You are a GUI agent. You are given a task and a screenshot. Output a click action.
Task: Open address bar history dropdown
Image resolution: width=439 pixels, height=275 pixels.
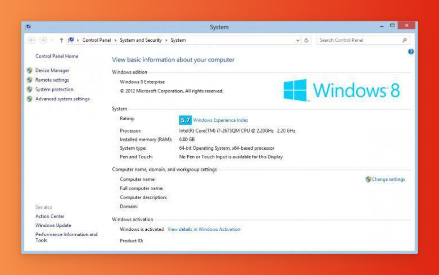coord(298,41)
